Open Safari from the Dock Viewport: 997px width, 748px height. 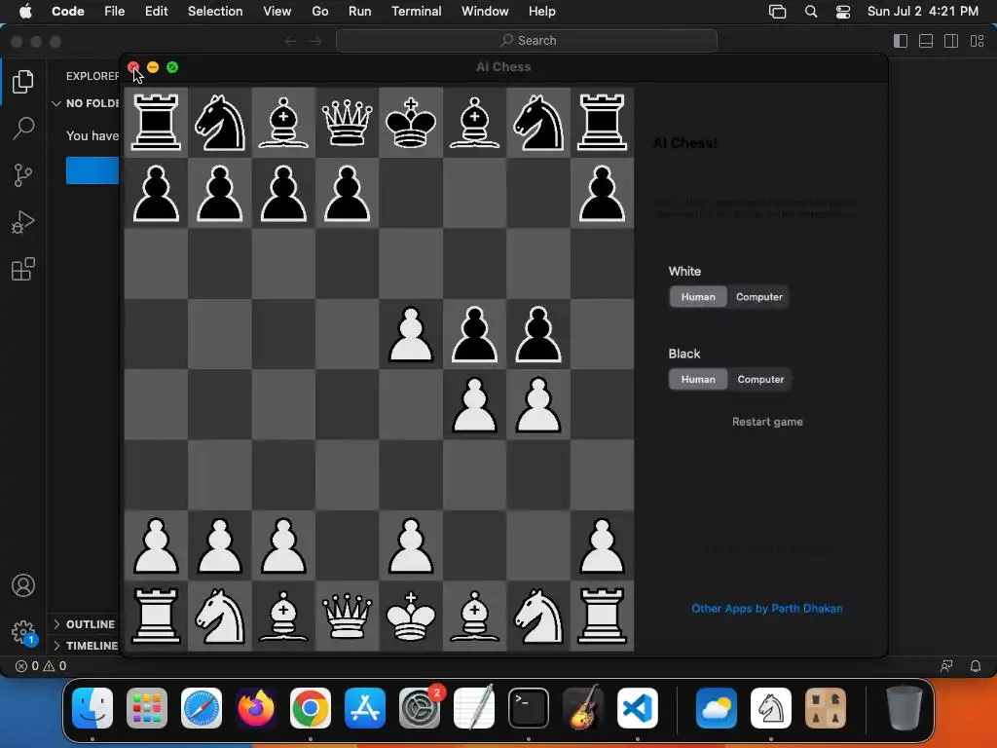[202, 708]
